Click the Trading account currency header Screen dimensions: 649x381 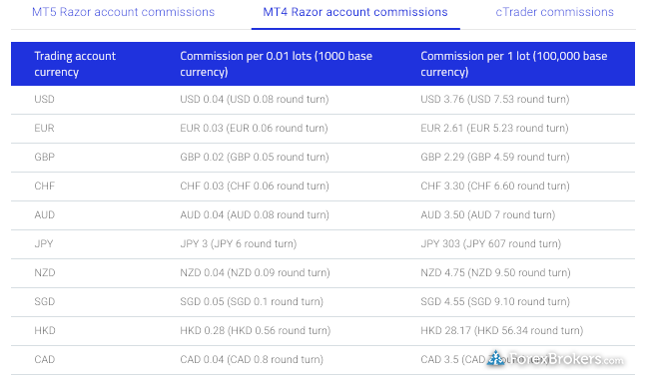pos(75,64)
